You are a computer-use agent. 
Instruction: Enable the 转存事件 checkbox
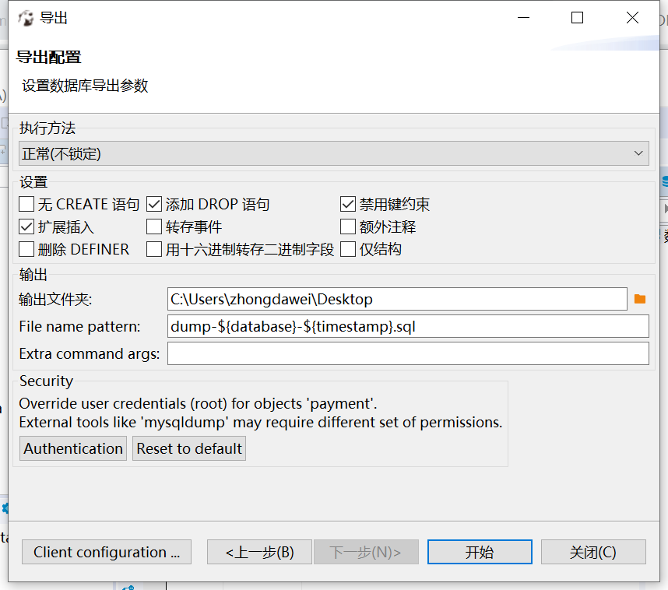coord(153,227)
